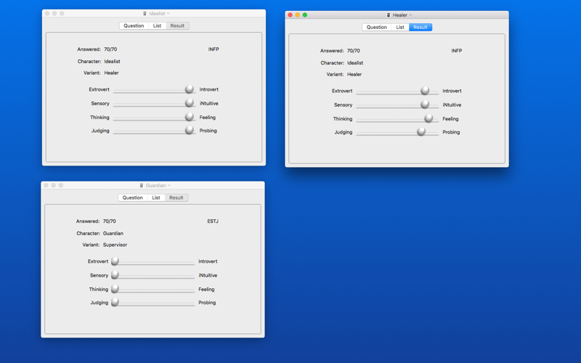Click document icon in Idealist title bar

[x=145, y=14]
